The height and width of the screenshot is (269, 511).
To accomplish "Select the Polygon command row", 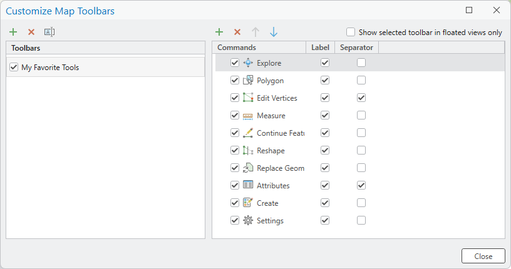I will 360,80.
